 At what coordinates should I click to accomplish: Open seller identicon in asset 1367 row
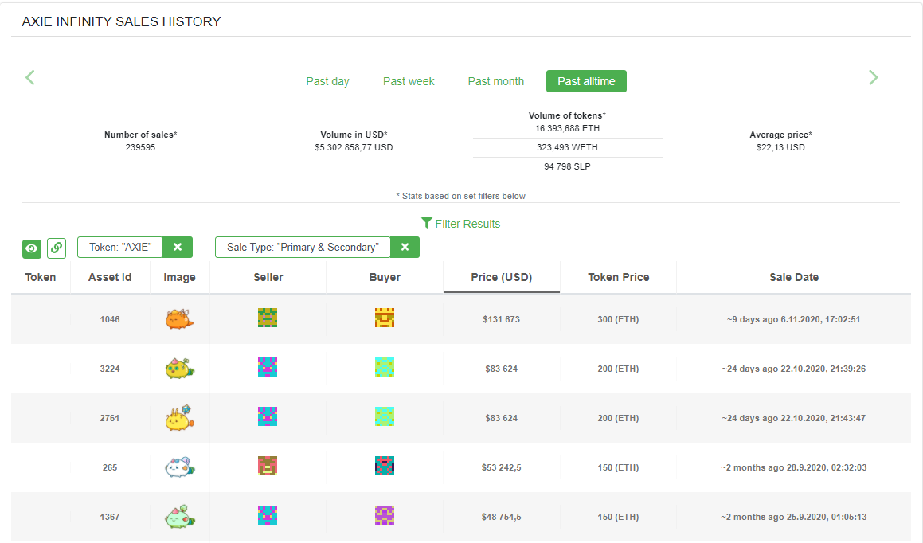click(x=268, y=515)
